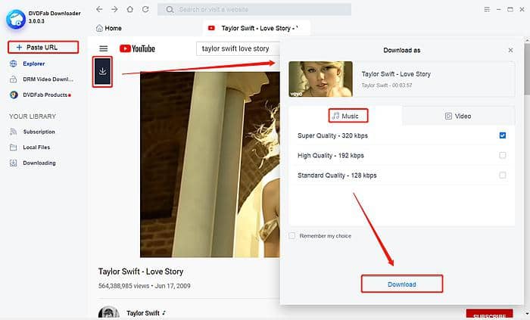Image resolution: width=530 pixels, height=320 pixels.
Task: Check Standard Quality 128 kbps option
Action: 502,176
